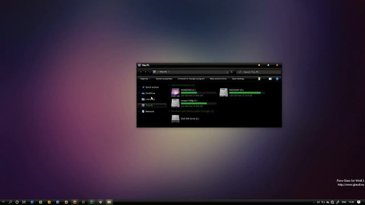
Task: Click the WINDOWS (C:) usage bar
Action: pyautogui.click(x=198, y=93)
